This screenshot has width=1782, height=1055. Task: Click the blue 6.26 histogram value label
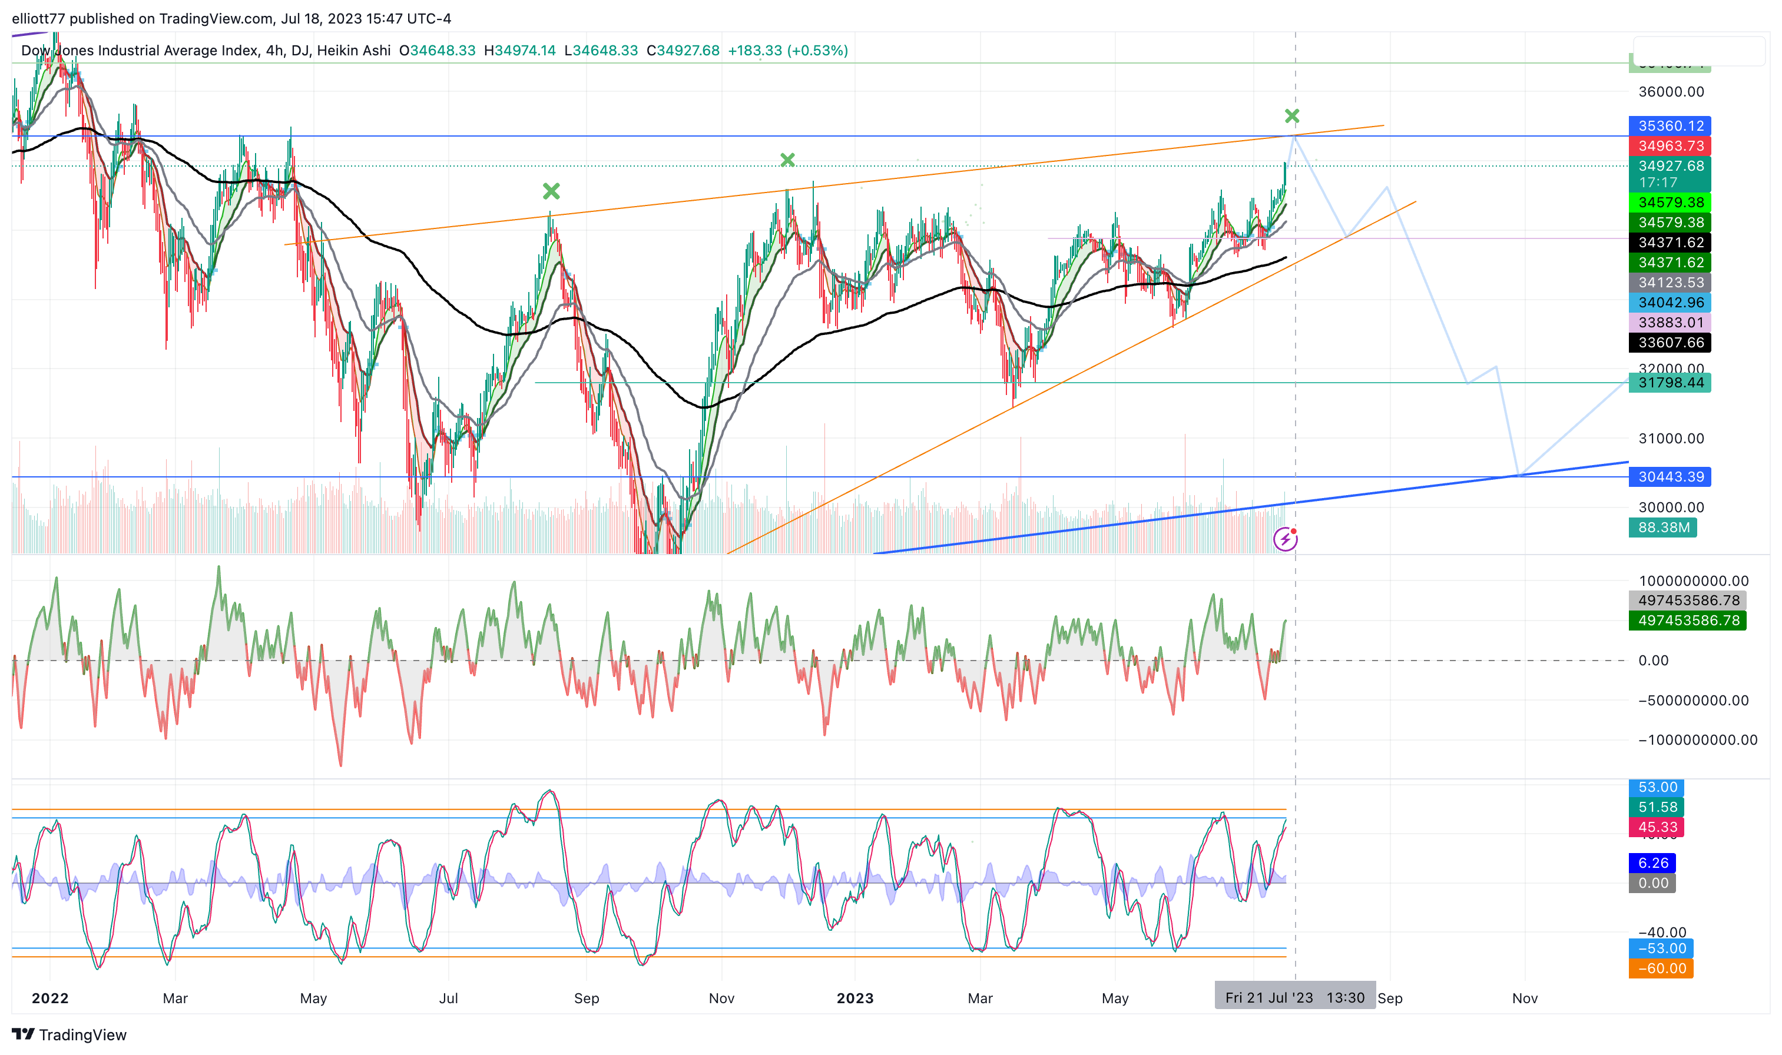click(x=1652, y=863)
